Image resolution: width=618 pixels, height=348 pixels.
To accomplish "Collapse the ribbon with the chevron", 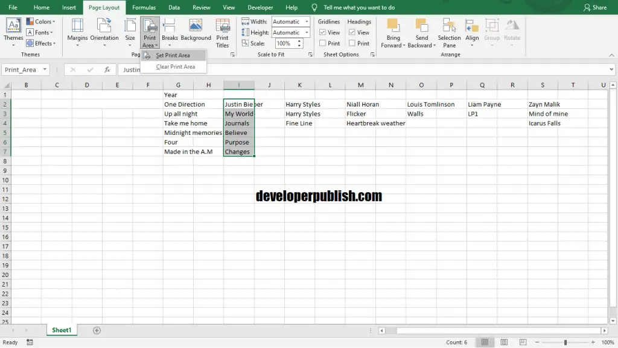I will pyautogui.click(x=611, y=55).
